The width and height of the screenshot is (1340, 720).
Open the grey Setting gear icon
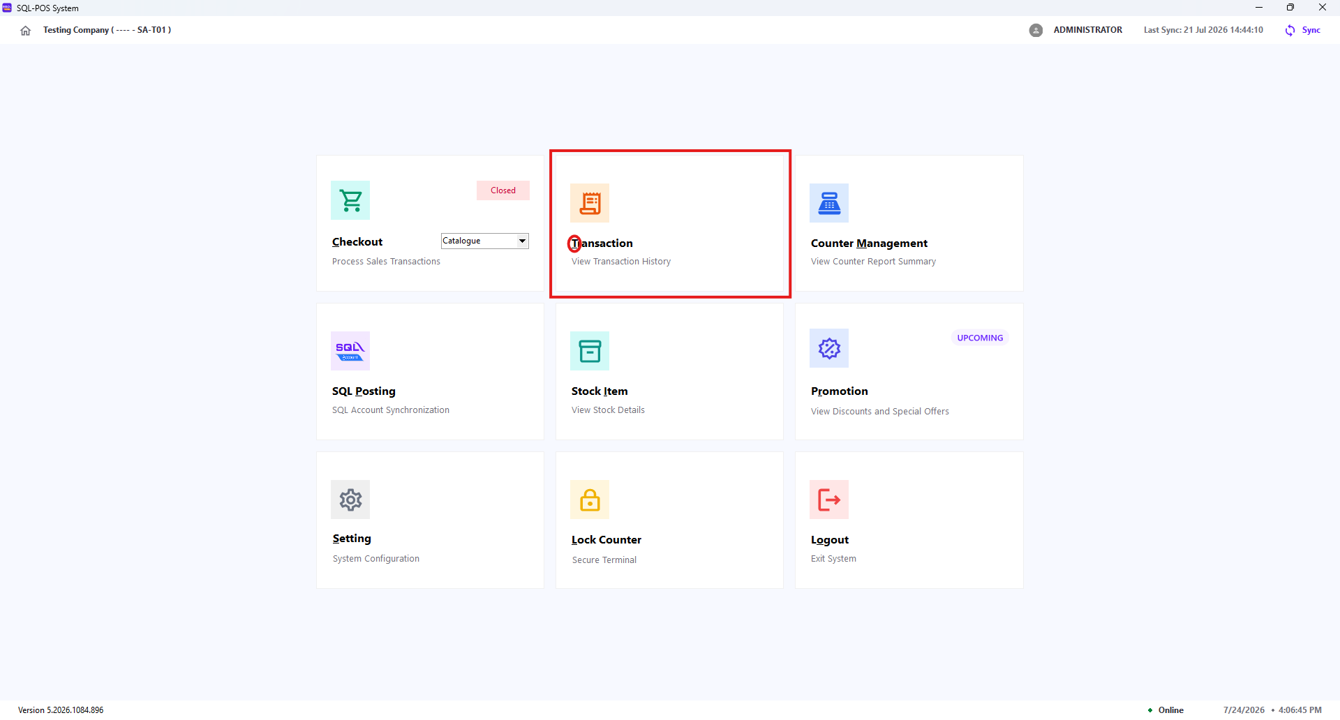[x=350, y=500]
